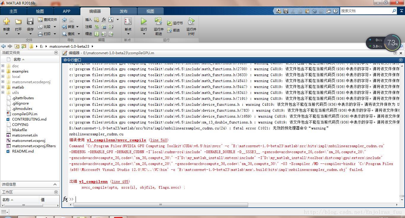Expand the doc folder in the file tree
The width and height of the screenshot is (405, 218).
coord(3,66)
